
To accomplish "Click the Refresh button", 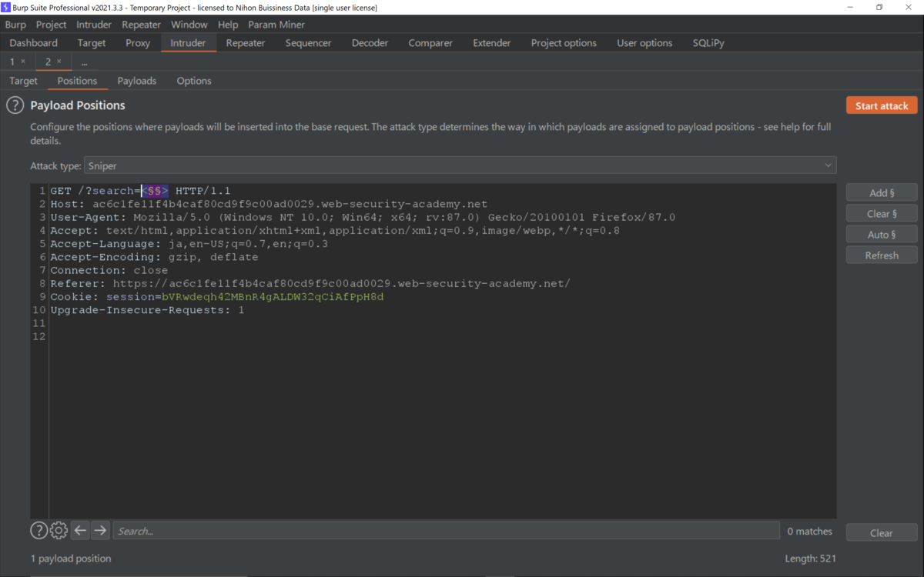I will 882,255.
